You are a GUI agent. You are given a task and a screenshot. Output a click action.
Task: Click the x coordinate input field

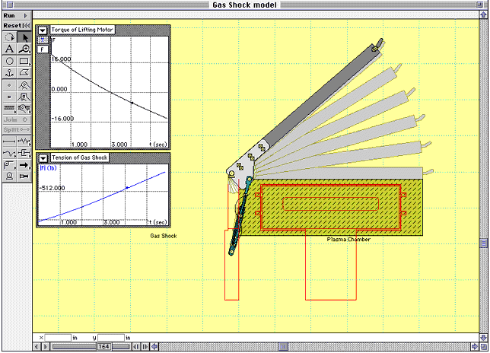pyautogui.click(x=58, y=337)
